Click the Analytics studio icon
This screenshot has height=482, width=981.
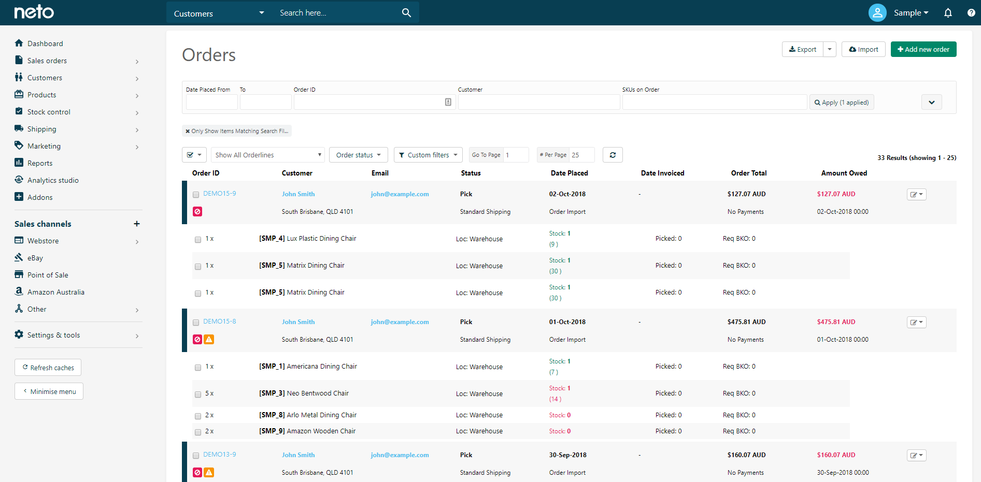[19, 180]
